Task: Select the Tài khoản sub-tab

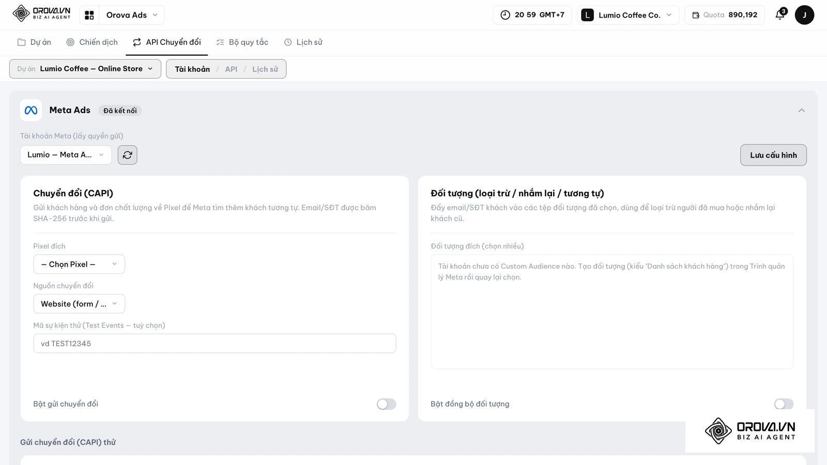Action: [192, 69]
